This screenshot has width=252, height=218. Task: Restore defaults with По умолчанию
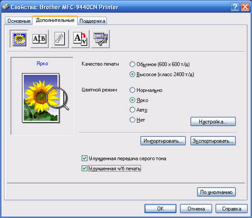point(216,192)
